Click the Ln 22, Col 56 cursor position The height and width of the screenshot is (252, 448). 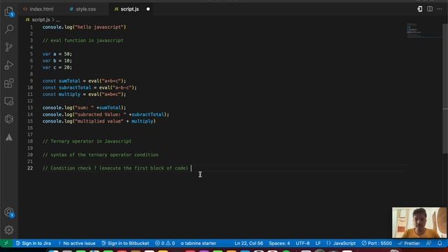pyautogui.click(x=249, y=244)
